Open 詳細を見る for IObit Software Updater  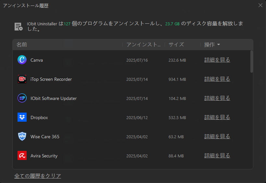tap(217, 98)
